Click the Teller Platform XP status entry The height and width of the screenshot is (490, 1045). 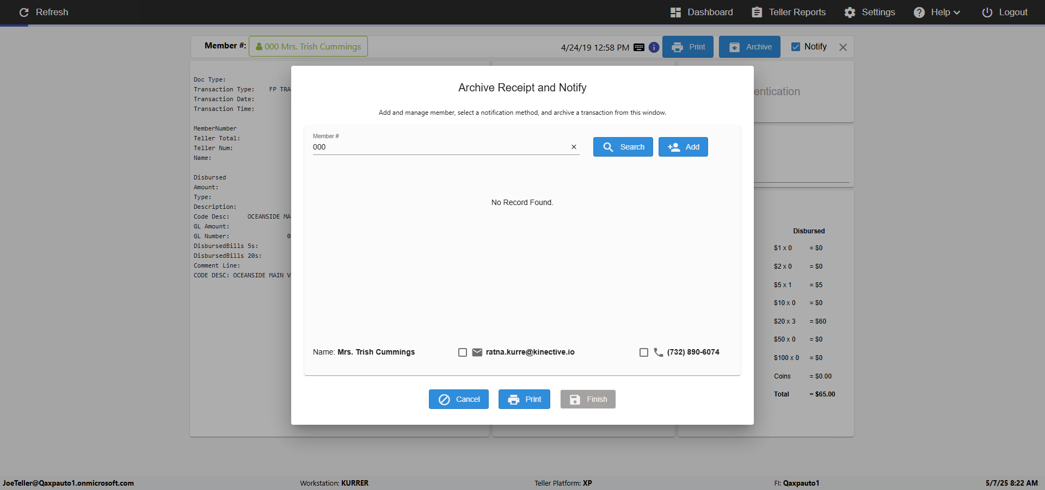563,483
